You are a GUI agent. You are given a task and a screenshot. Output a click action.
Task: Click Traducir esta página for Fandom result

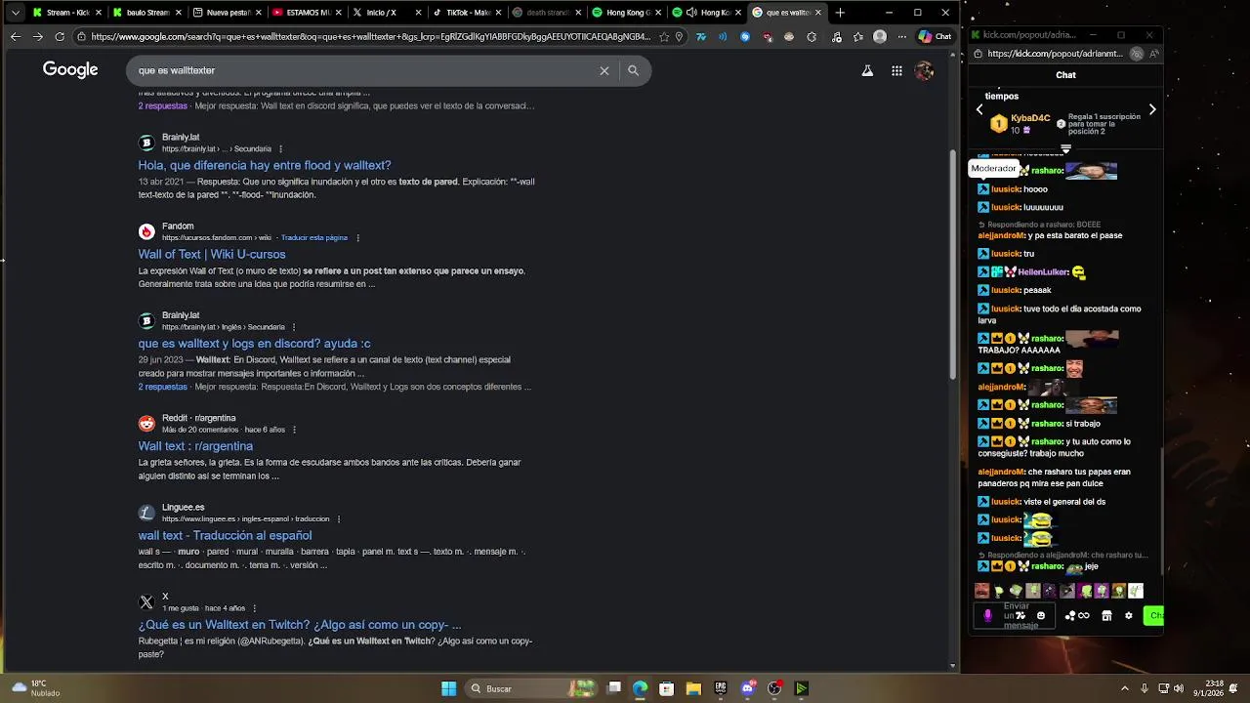click(x=314, y=237)
